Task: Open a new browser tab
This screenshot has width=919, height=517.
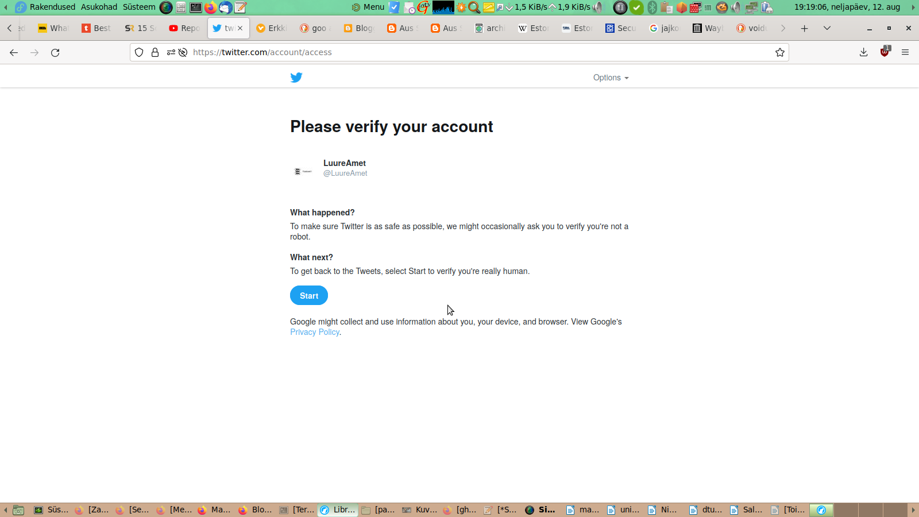Action: (x=805, y=28)
